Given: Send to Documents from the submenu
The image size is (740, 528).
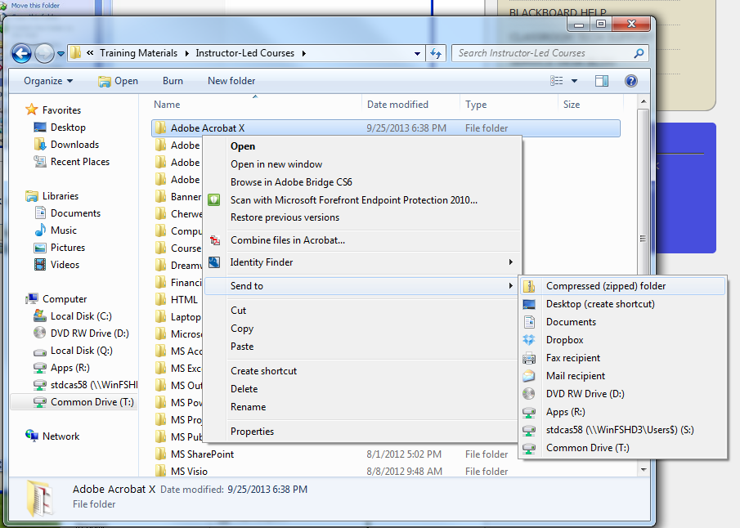Looking at the screenshot, I should [622, 322].
